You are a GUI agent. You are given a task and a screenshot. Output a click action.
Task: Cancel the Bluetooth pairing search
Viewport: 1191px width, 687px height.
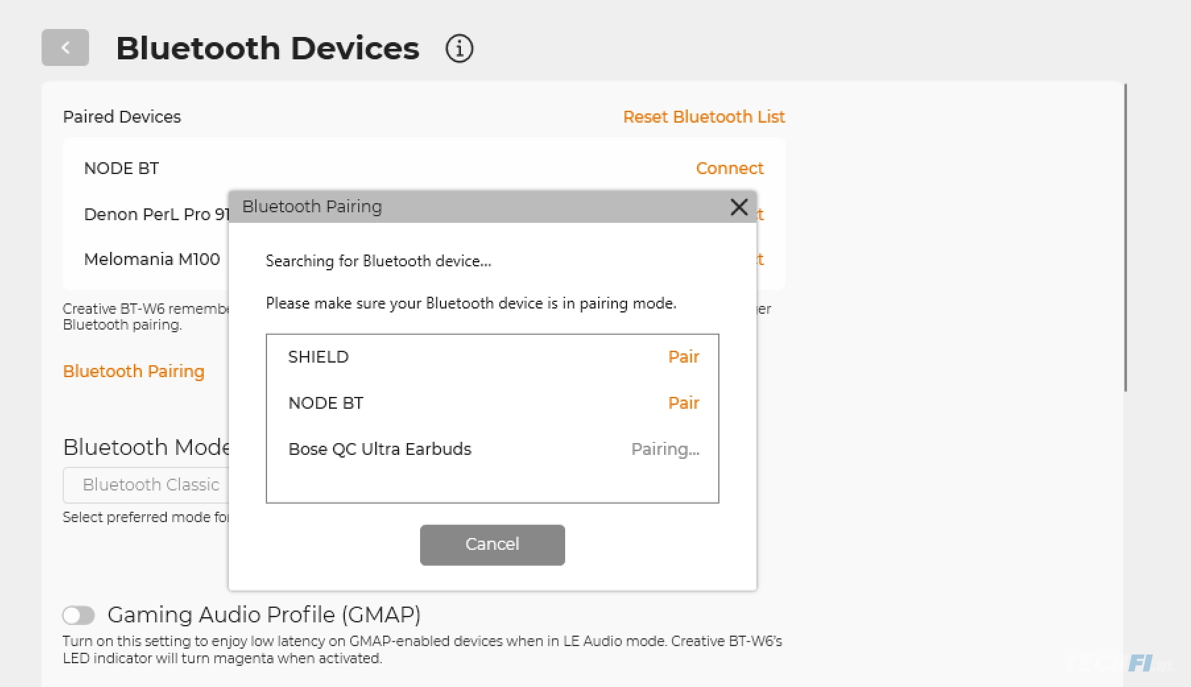[x=493, y=545]
